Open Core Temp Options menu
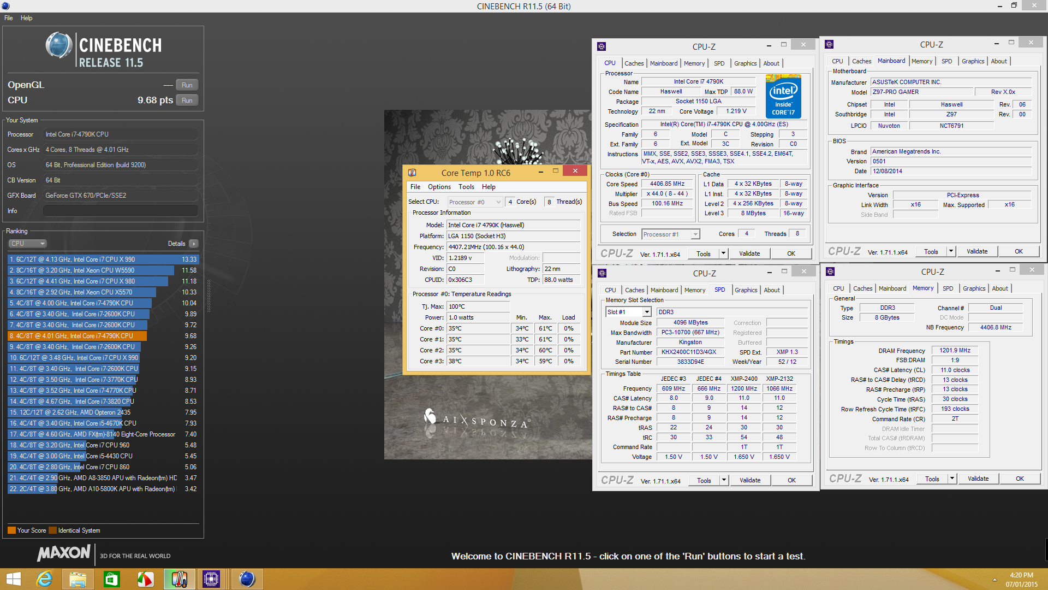Viewport: 1048px width, 590px height. [439, 187]
